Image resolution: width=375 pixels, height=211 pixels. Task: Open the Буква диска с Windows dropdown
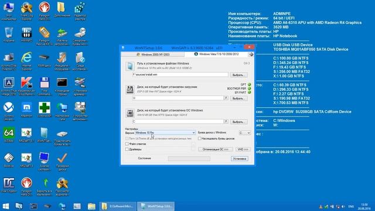(245, 133)
